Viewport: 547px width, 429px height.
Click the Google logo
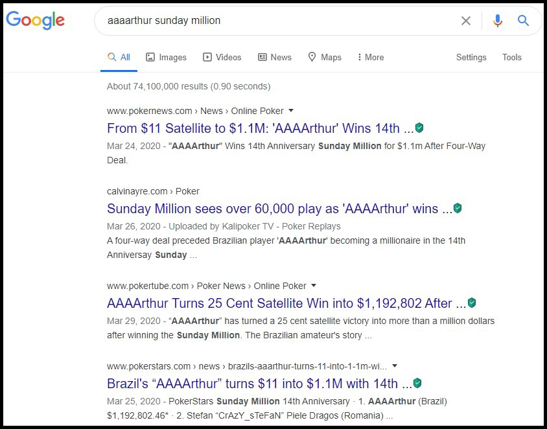36,20
